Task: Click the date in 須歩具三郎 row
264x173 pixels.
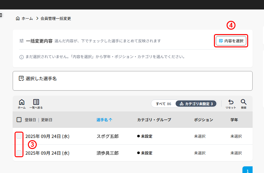Action: point(47,153)
